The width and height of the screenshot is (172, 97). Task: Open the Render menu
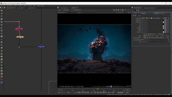click(20, 6)
